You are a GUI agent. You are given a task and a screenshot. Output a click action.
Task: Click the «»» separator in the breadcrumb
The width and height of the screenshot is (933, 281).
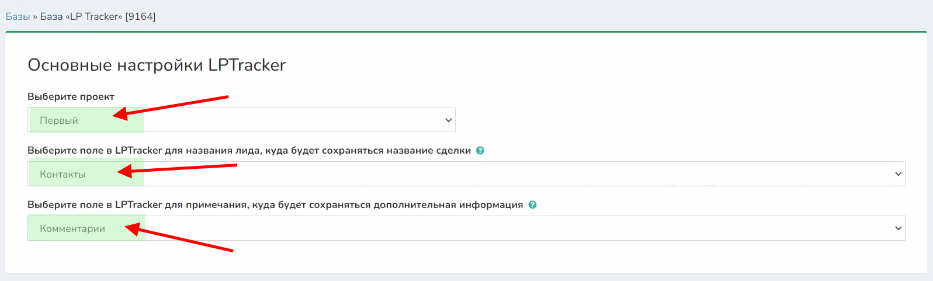click(35, 17)
